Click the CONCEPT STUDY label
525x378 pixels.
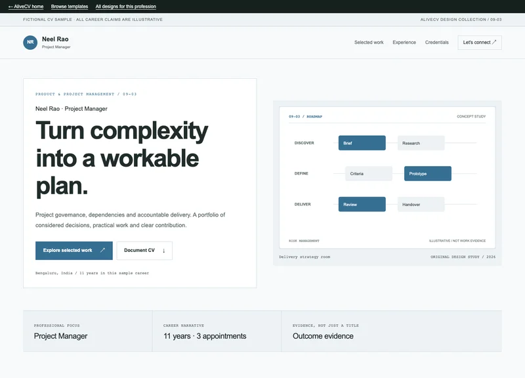tap(471, 117)
